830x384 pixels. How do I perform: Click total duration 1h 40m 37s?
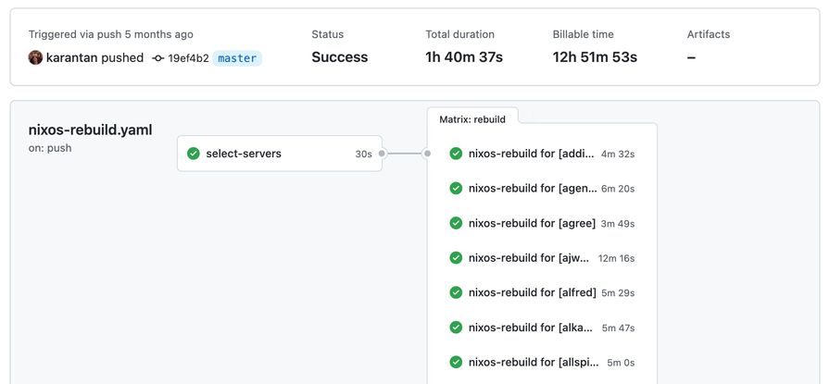(464, 57)
